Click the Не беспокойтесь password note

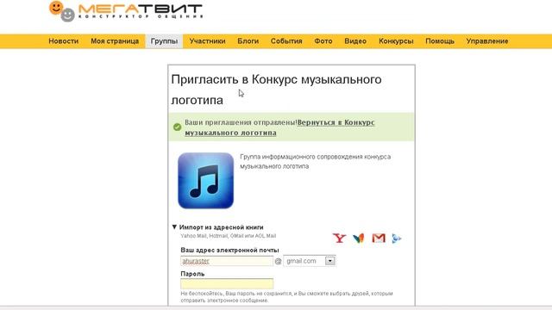pyautogui.click(x=286, y=296)
